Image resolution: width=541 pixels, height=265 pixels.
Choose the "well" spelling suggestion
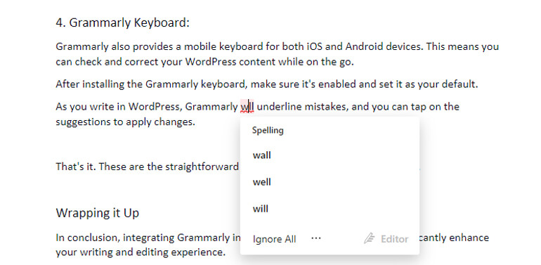(261, 182)
